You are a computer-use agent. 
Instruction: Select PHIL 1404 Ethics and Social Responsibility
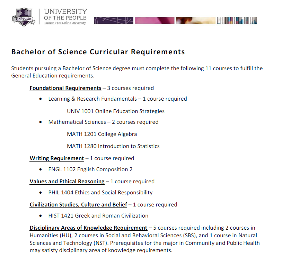(x=100, y=192)
